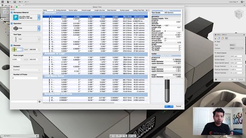The image size is (246, 138).
Task: Collapse the Document library group
Action: (x=43, y=13)
